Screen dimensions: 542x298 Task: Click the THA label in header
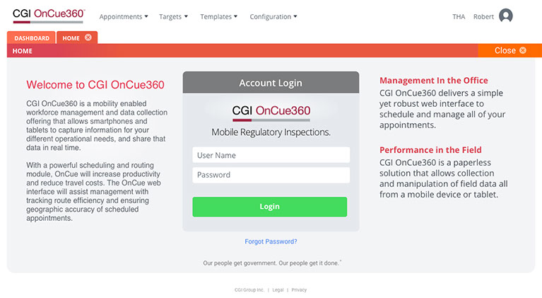[459, 16]
